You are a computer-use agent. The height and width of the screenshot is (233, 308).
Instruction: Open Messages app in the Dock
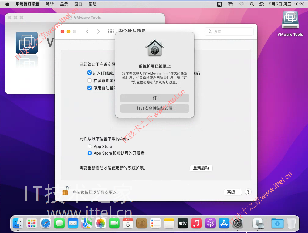pyautogui.click(x=59, y=223)
